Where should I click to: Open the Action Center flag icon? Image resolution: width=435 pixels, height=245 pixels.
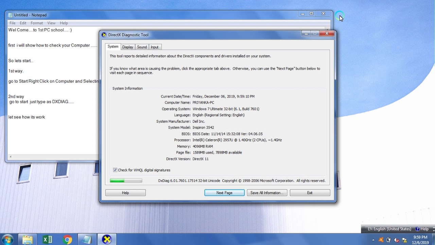(x=404, y=240)
